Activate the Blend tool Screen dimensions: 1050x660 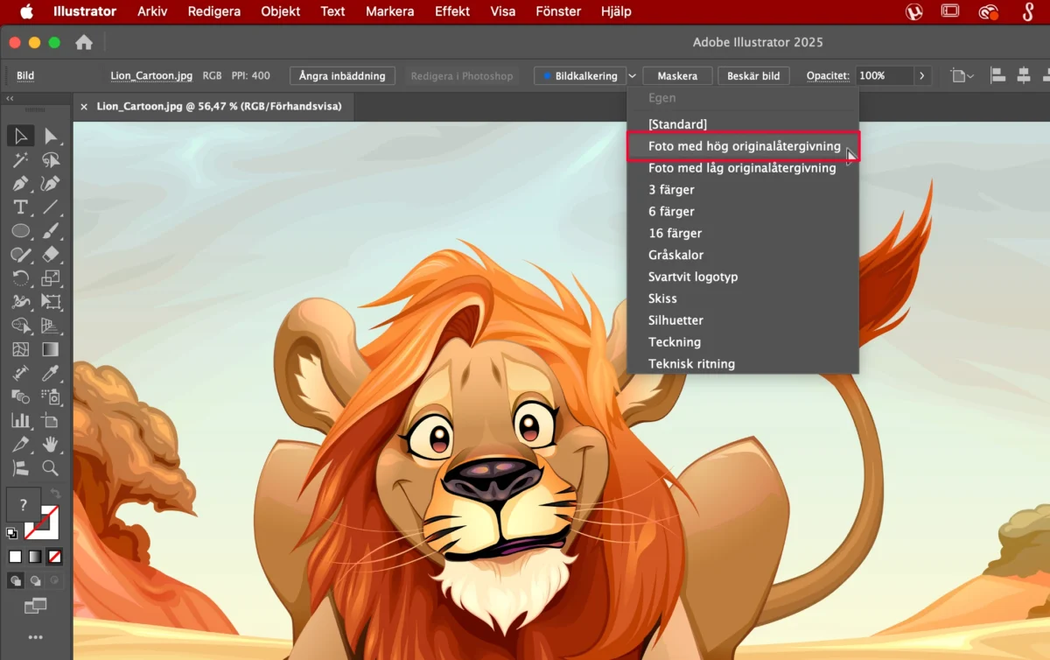[21, 397]
